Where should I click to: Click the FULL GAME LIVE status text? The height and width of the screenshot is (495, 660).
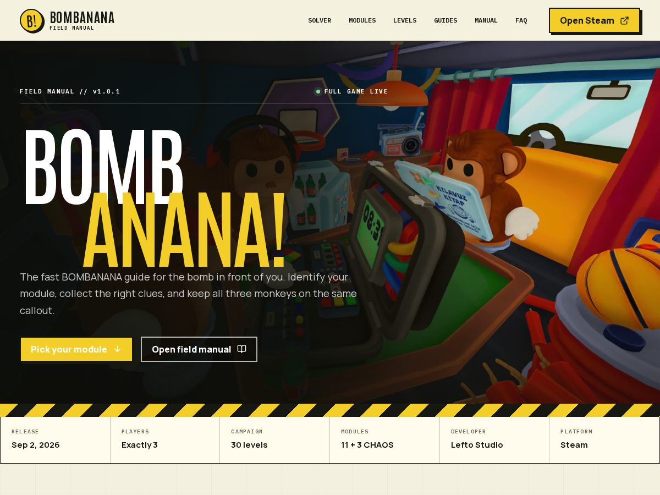tap(356, 91)
